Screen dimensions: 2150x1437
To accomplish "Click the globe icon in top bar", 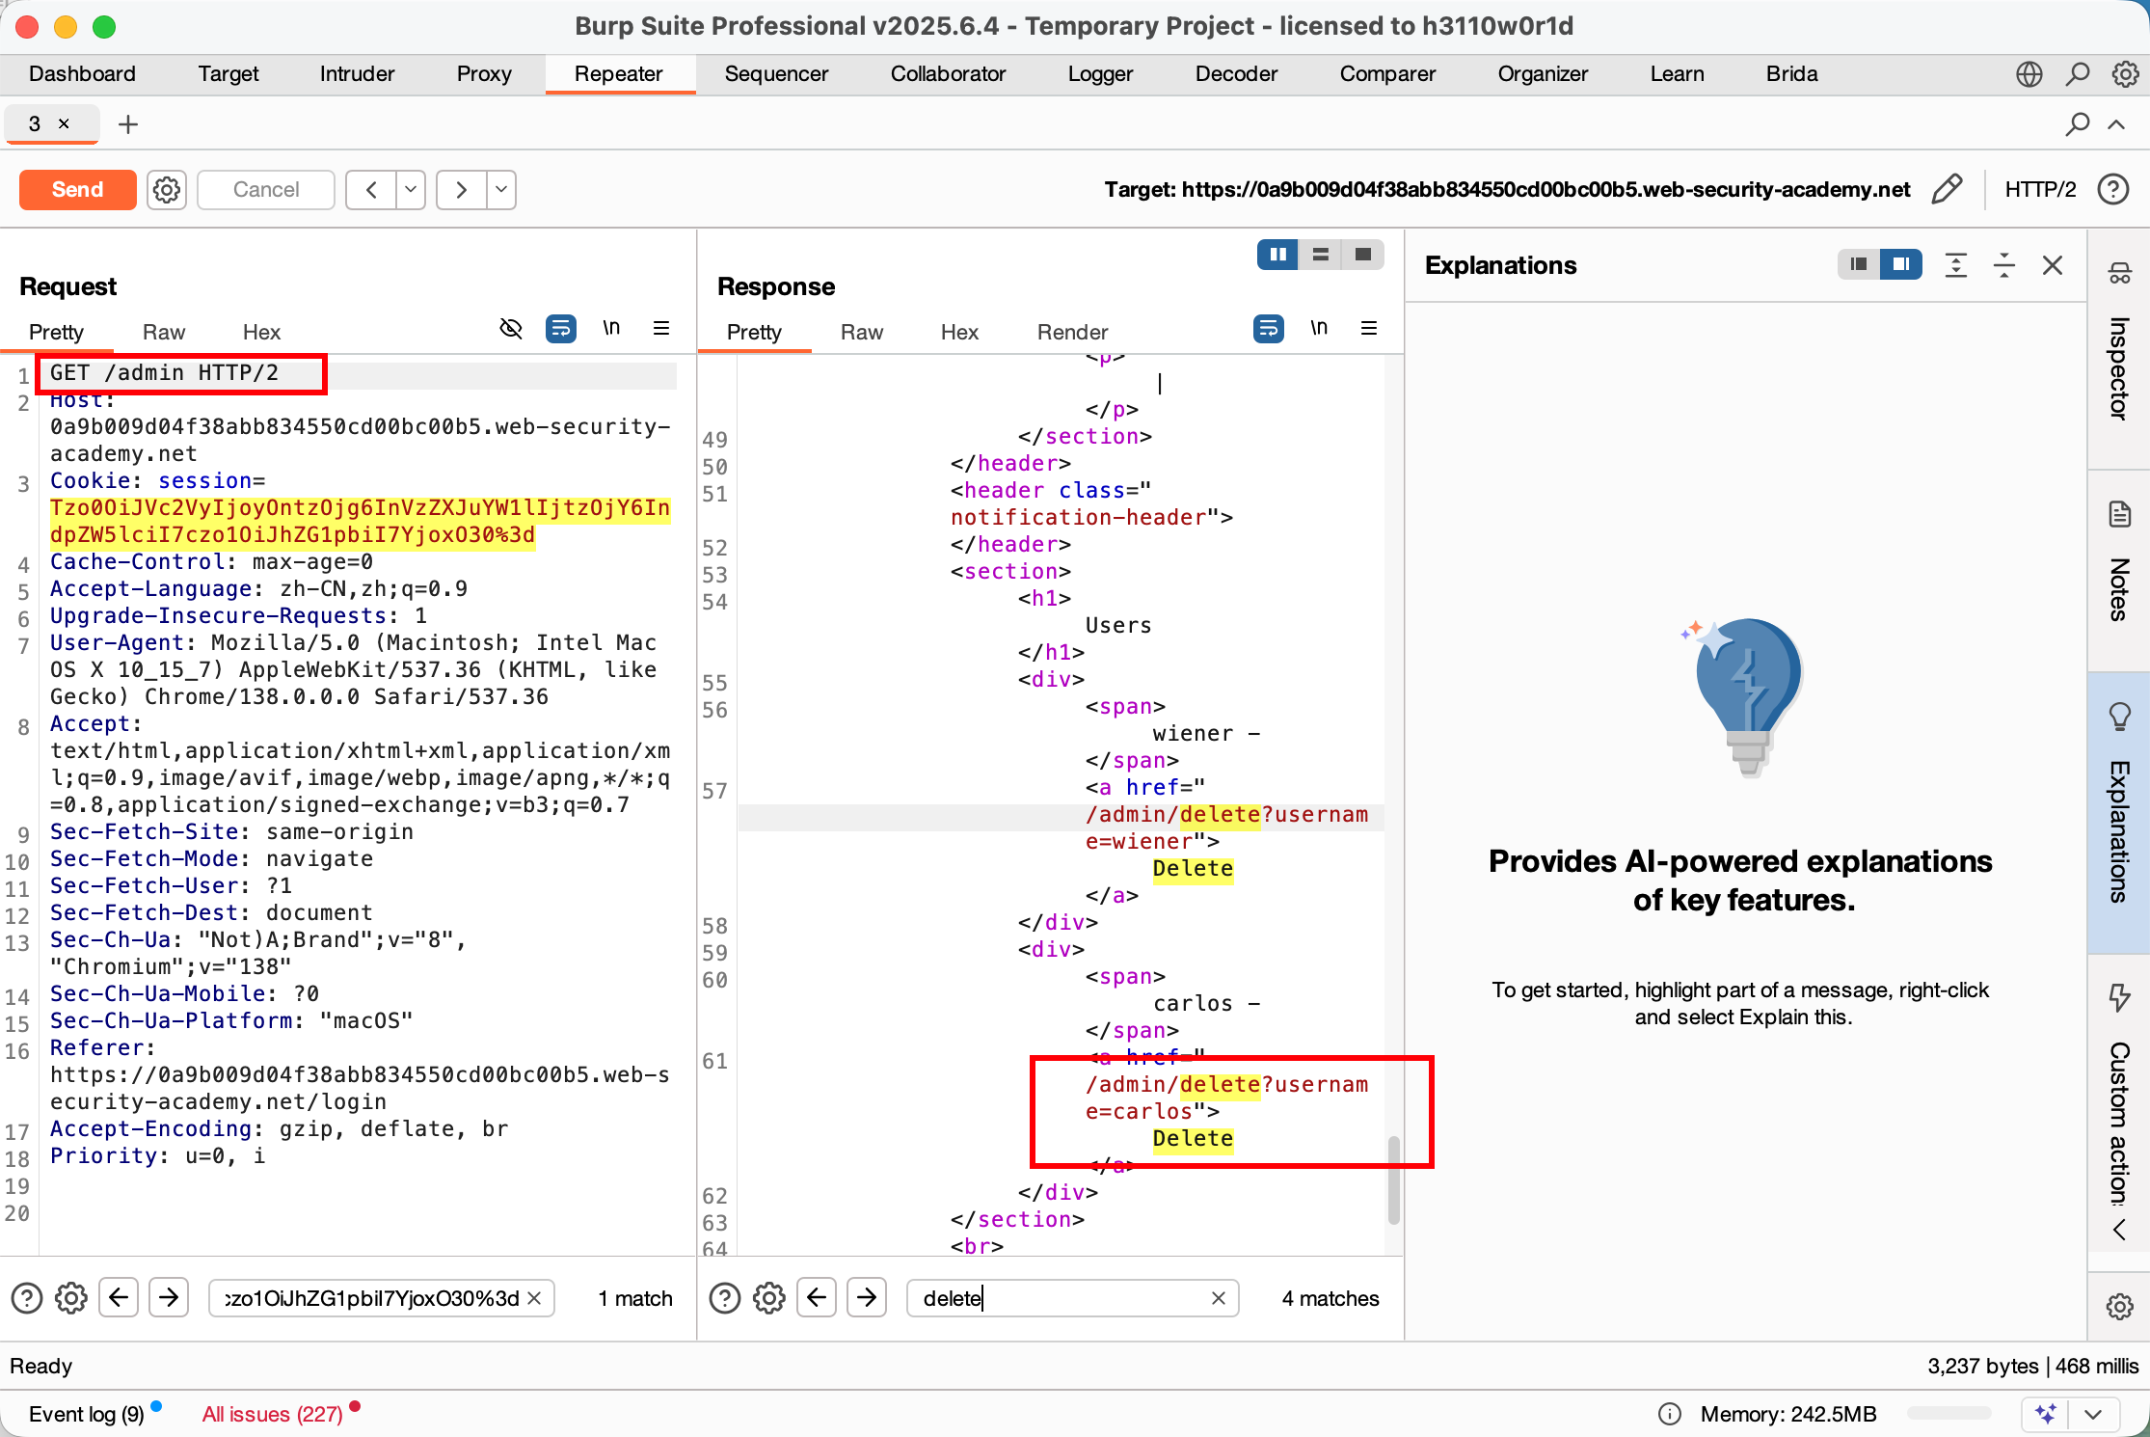I will click(2029, 74).
